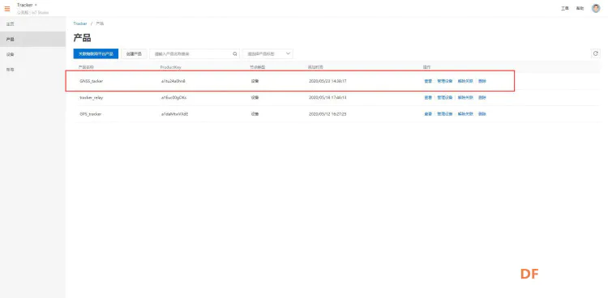Click the ProductKey of tracker_relay
The height and width of the screenshot is (298, 608).
(173, 98)
